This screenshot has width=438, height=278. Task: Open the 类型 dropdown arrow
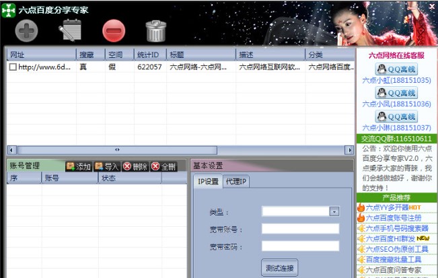(x=334, y=211)
